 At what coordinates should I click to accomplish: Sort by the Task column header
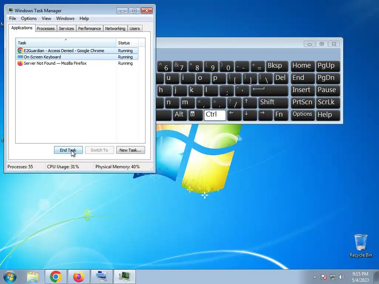pos(66,43)
